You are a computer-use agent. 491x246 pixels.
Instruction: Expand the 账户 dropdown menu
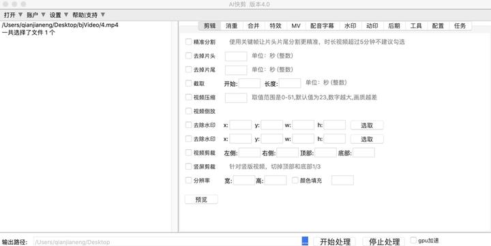coord(36,15)
